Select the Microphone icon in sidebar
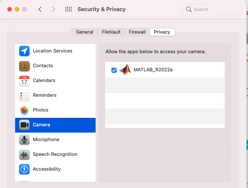Viewport: 248px width, 188px height. [x=24, y=140]
